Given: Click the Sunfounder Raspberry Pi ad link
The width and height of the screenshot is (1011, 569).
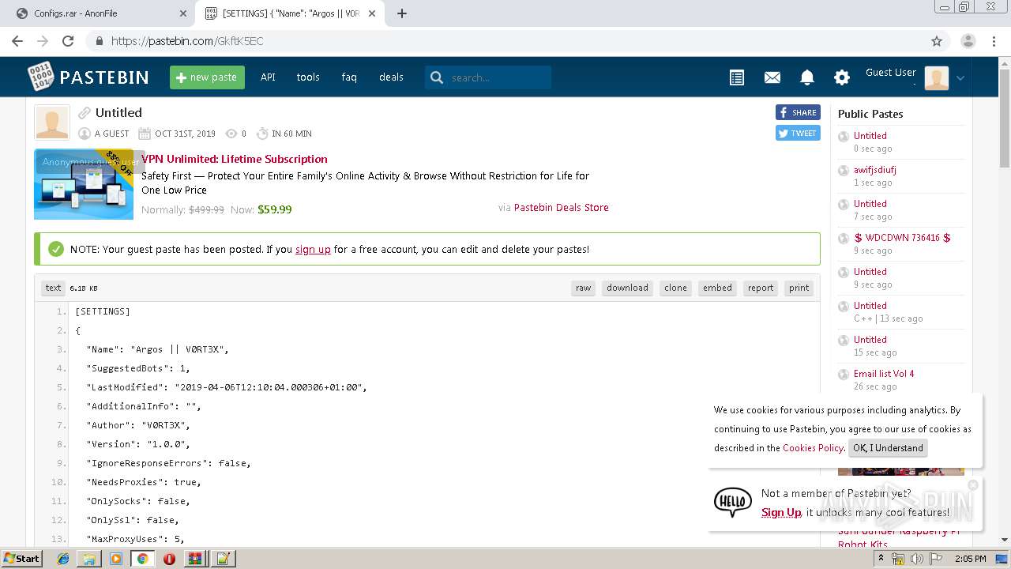Looking at the screenshot, I should click(899, 537).
